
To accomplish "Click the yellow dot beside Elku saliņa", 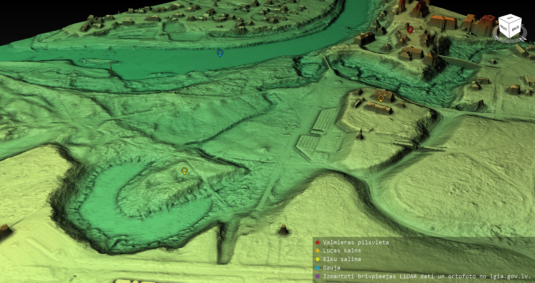I will (317, 259).
